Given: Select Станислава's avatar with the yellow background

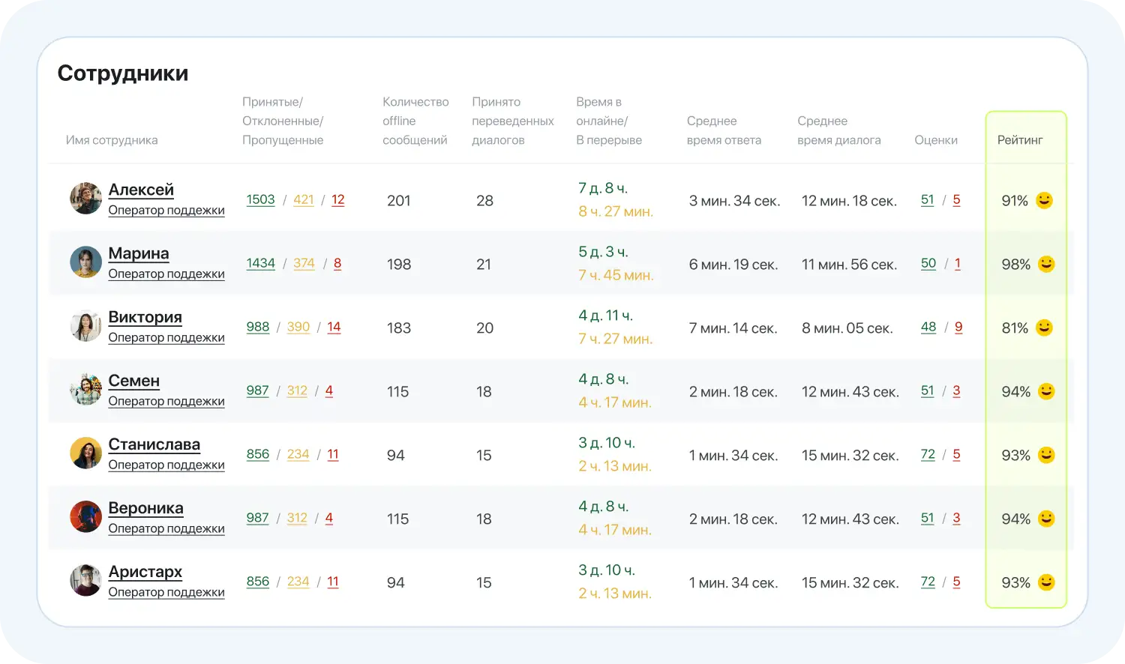Looking at the screenshot, I should coord(85,453).
